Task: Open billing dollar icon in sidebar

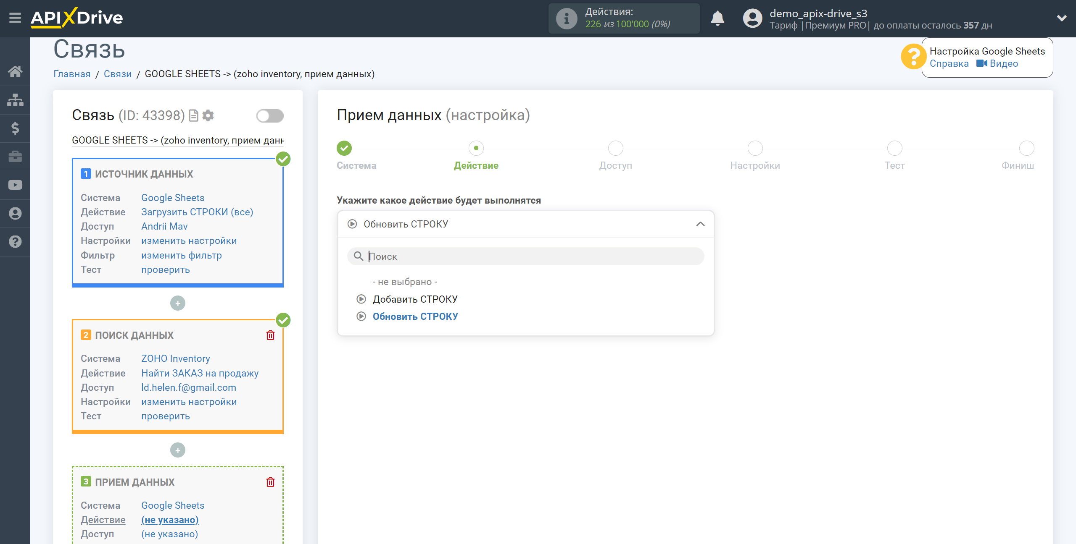Action: tap(15, 128)
